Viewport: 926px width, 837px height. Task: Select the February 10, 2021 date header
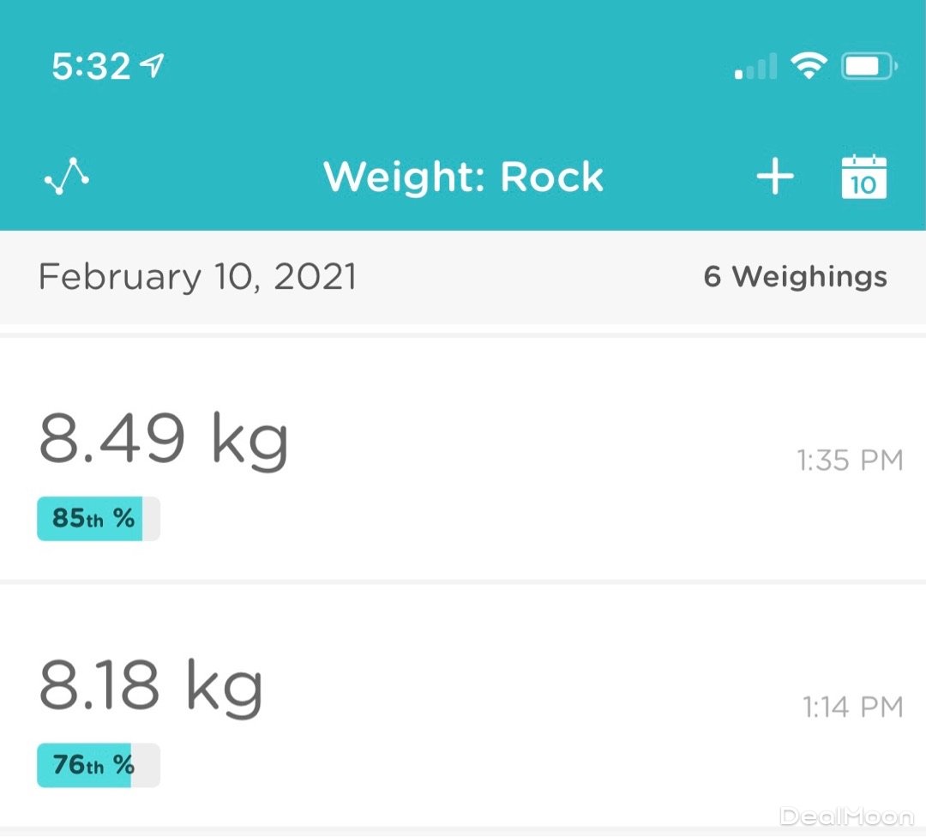tap(197, 277)
